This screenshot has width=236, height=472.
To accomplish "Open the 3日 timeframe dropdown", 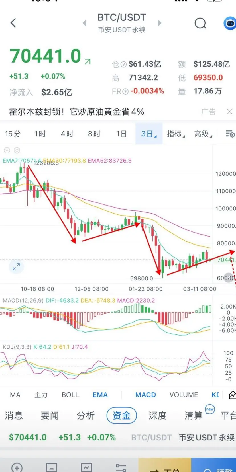I will click(x=149, y=134).
